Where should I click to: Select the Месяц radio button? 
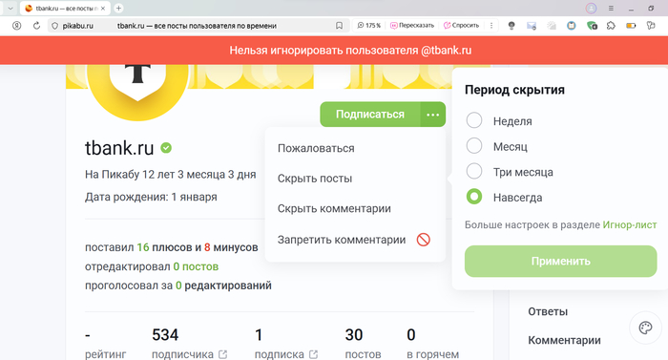coord(474,146)
